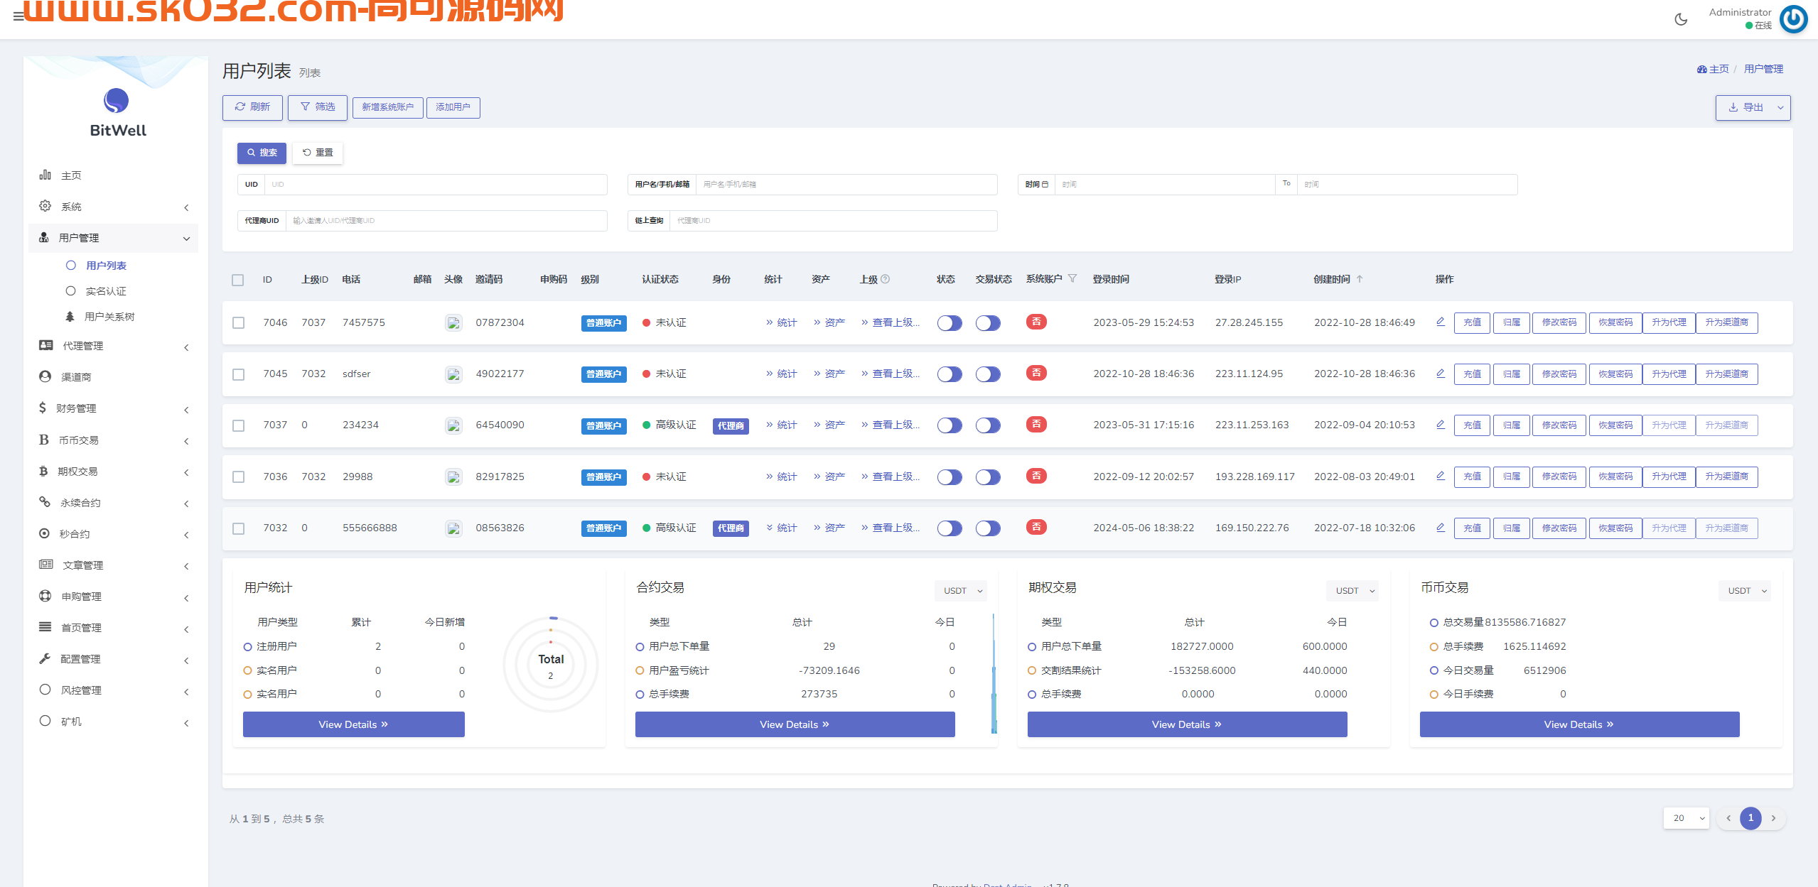
Task: Click the hamburger menu icon
Action: tap(18, 16)
